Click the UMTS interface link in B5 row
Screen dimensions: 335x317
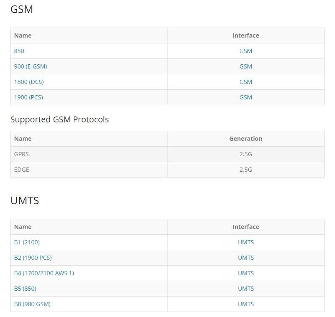pos(246,289)
